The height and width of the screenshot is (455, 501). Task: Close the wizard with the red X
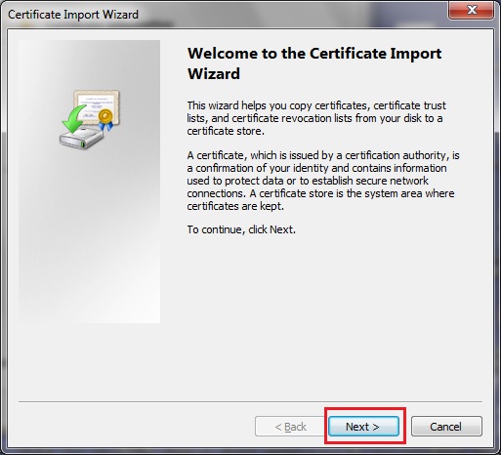[x=472, y=10]
